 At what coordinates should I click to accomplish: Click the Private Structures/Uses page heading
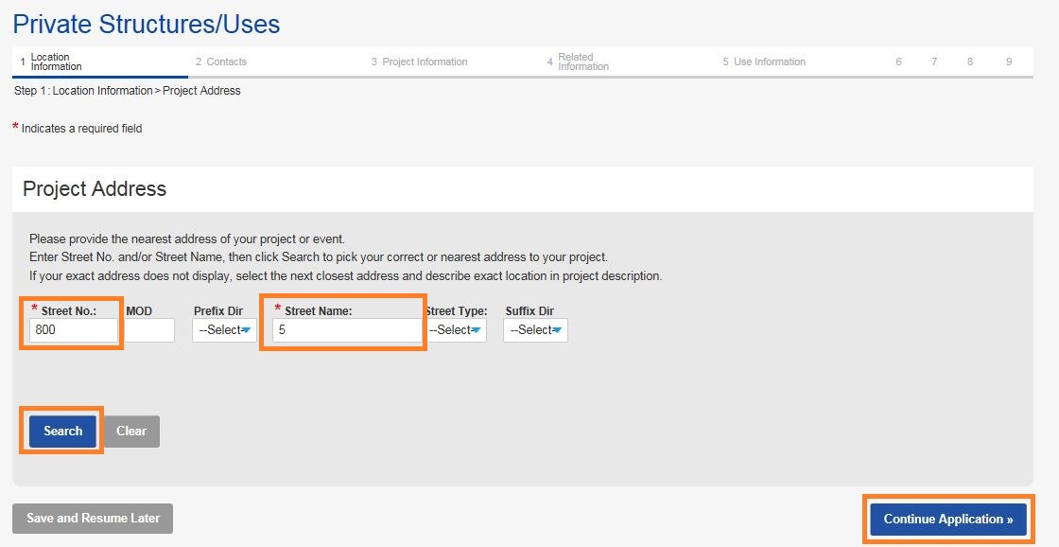click(147, 25)
